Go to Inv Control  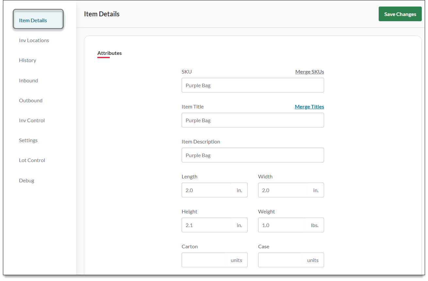(x=32, y=120)
